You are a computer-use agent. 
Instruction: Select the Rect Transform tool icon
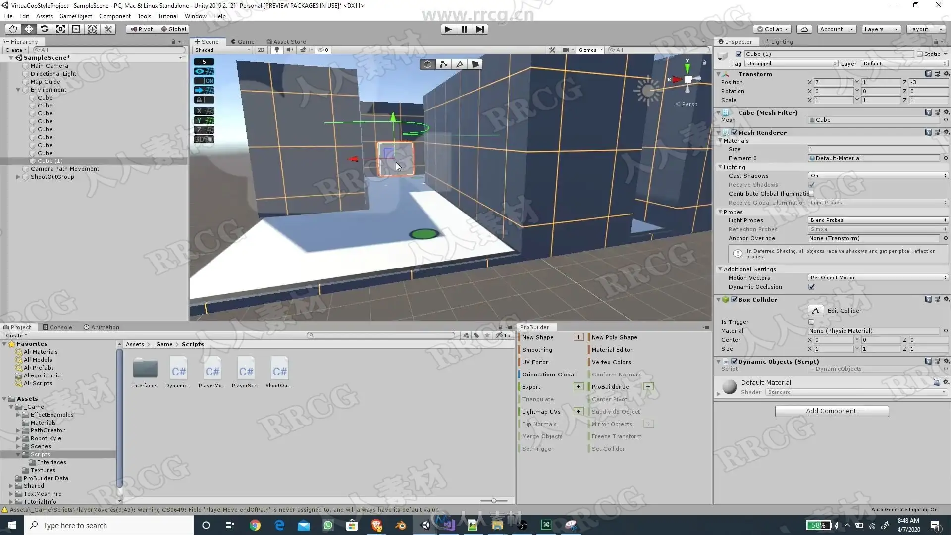click(x=76, y=29)
